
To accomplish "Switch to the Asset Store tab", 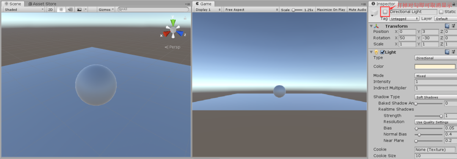I will [42, 4].
